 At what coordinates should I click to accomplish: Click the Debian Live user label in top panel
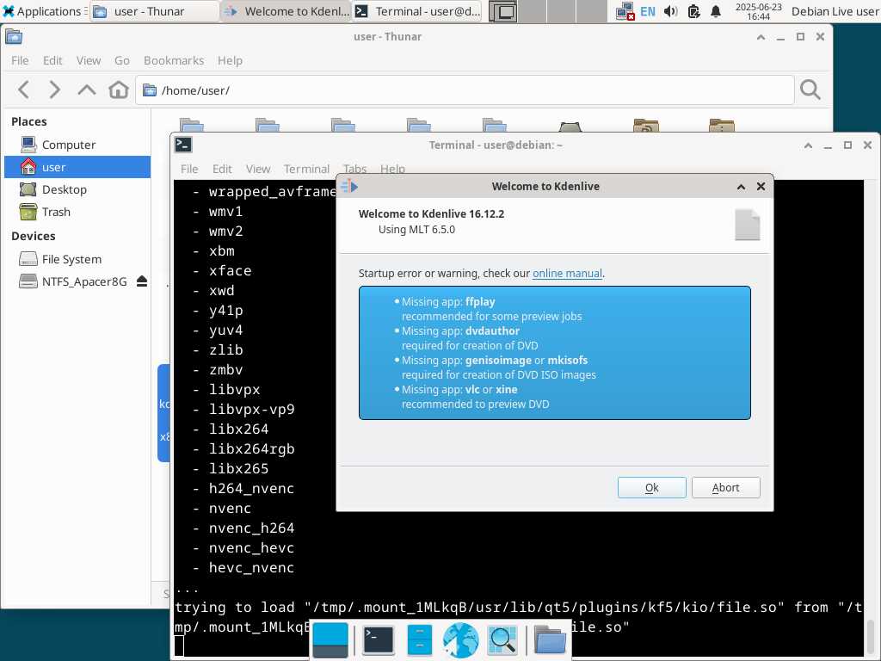pyautogui.click(x=835, y=11)
